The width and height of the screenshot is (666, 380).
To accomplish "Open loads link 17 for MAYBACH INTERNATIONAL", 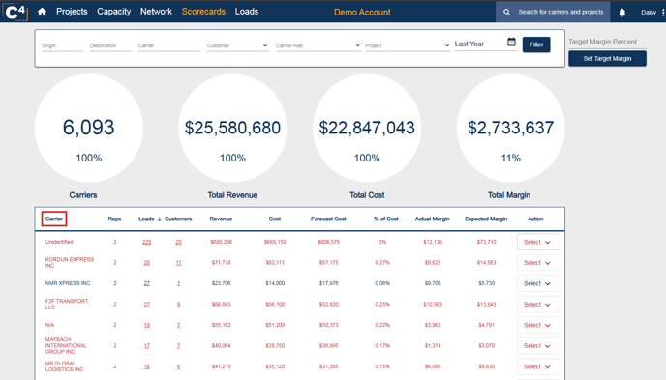I will pos(146,345).
